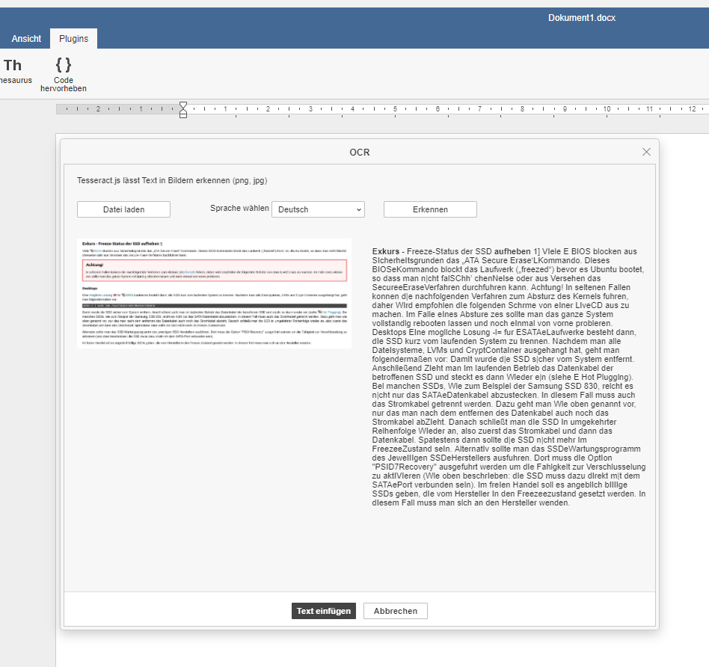This screenshot has height=667, width=709.
Task: Close the OCR dialog with the X
Action: (x=646, y=151)
